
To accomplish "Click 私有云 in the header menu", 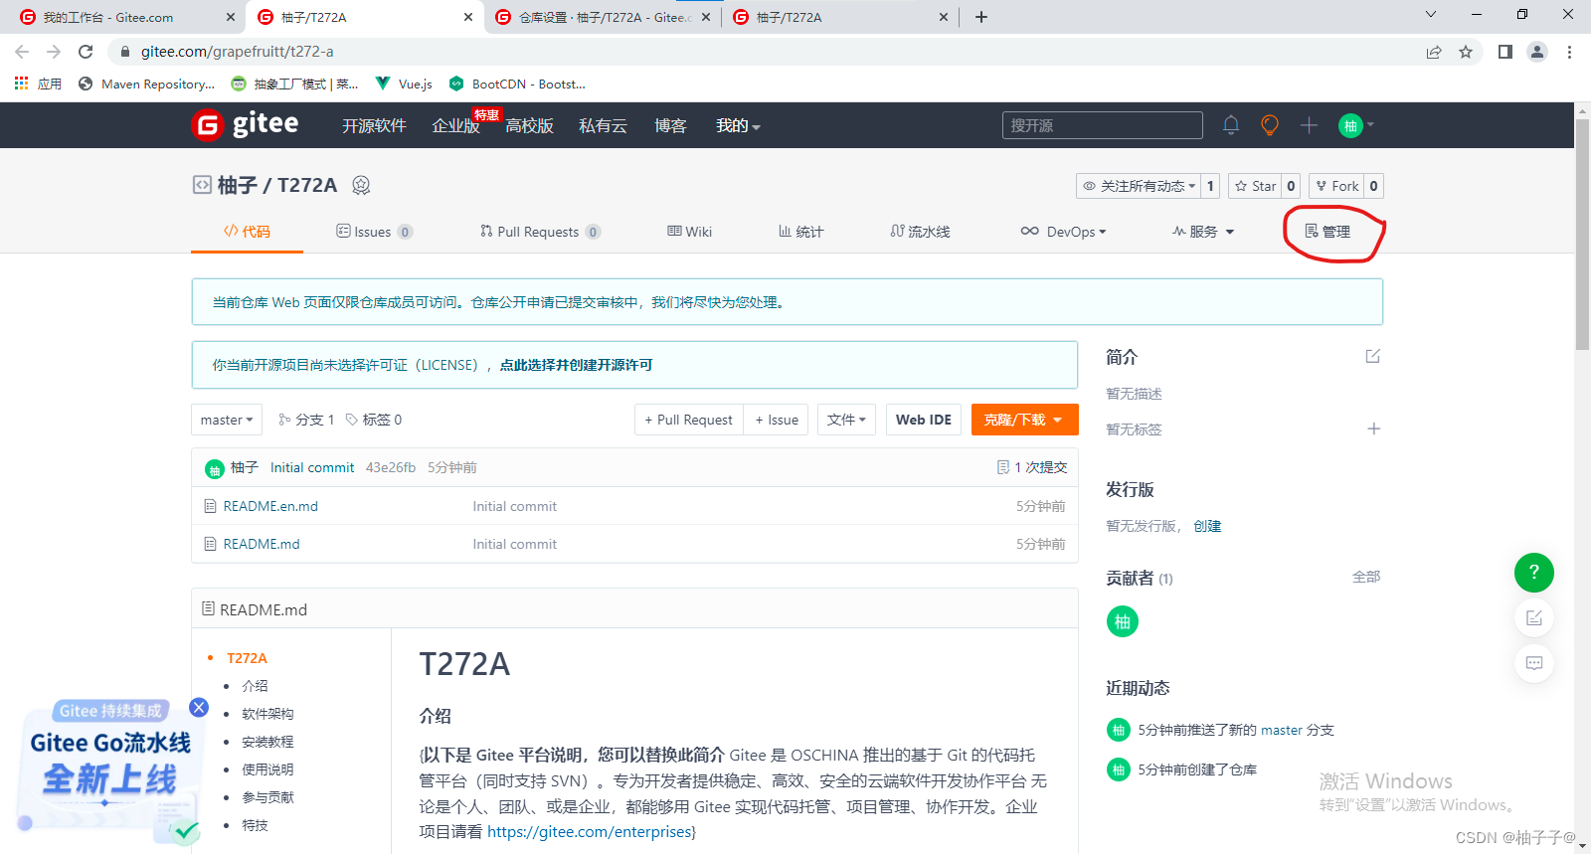I will tap(603, 126).
